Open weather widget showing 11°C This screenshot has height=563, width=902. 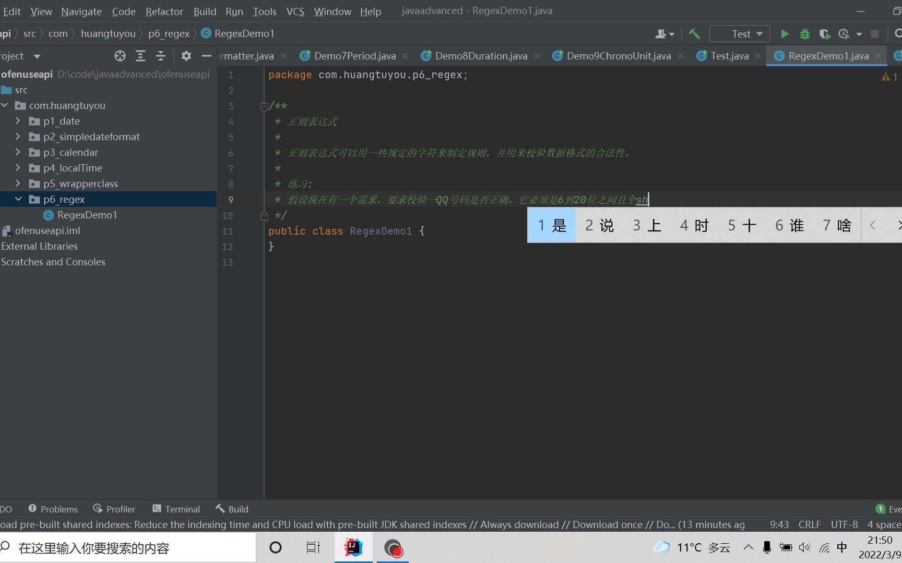point(692,547)
